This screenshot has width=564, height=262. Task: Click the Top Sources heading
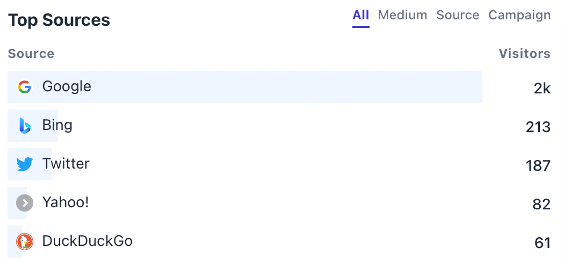click(59, 20)
